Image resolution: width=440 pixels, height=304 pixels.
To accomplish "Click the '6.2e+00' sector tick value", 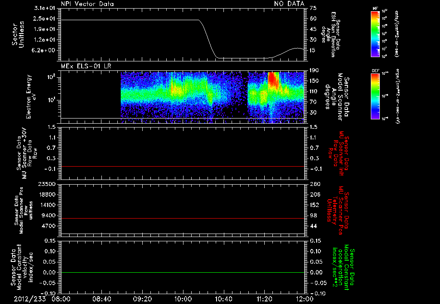I will tap(44, 51).
